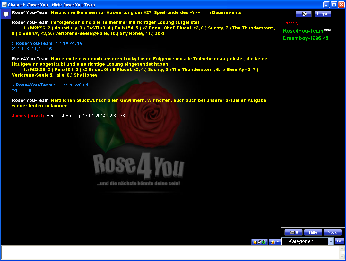Click Rose4You-Team nick before 'rollt einen Würfel'
The image size is (346, 261).
pyautogui.click(x=34, y=85)
